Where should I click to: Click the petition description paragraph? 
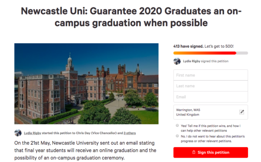pos(85,150)
